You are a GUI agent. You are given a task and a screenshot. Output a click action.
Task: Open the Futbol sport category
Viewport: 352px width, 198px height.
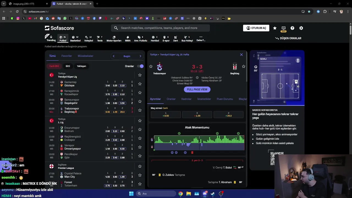[63, 38]
